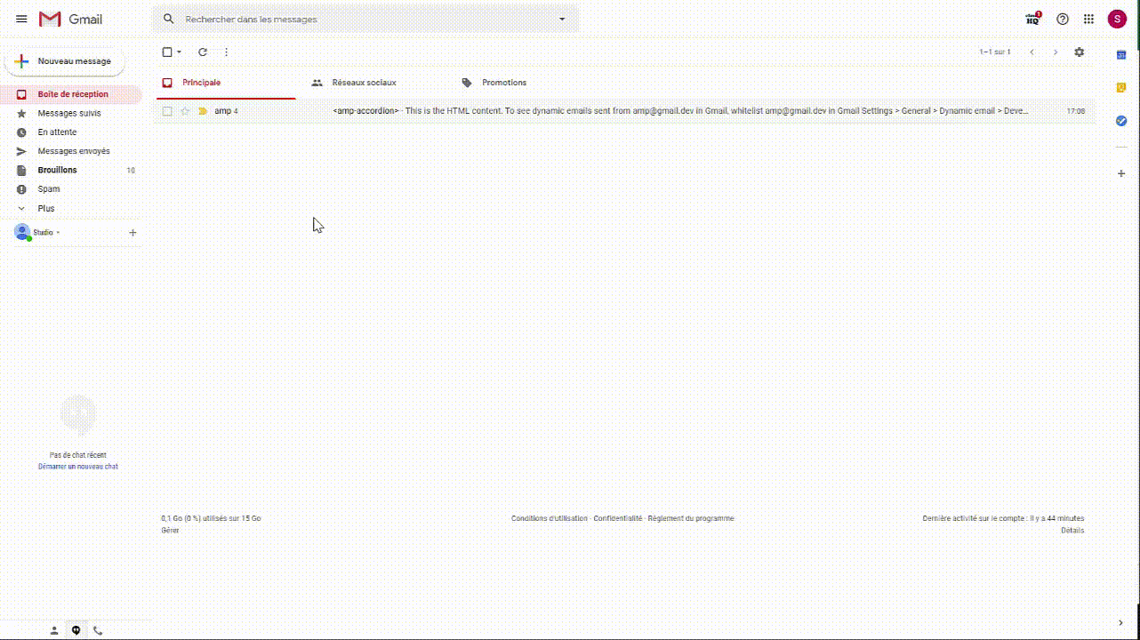Viewport: 1140px width, 640px height.
Task: Open Google Keep in side panel
Action: 1121,87
